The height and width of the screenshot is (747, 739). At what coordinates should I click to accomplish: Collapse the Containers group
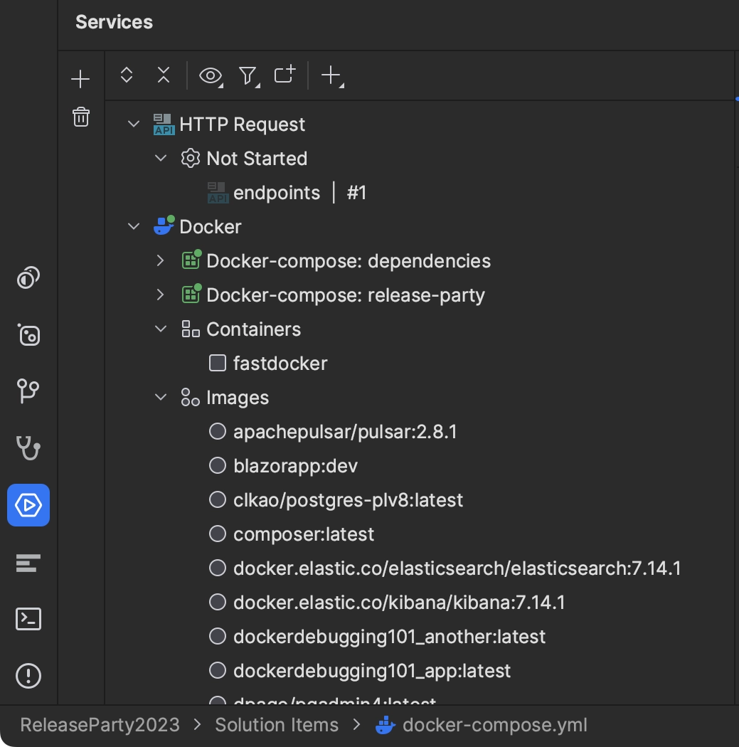161,329
